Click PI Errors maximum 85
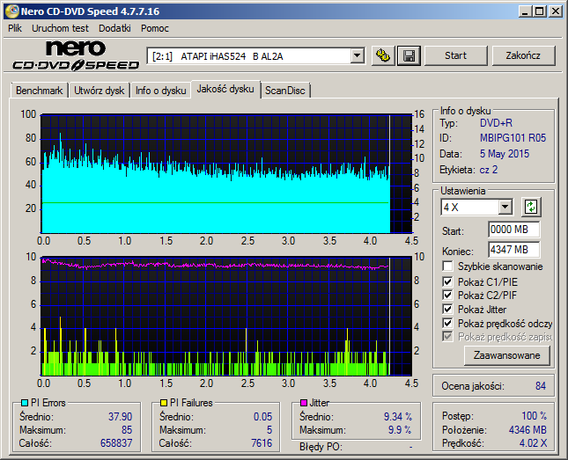568x460 pixels. pos(127,430)
